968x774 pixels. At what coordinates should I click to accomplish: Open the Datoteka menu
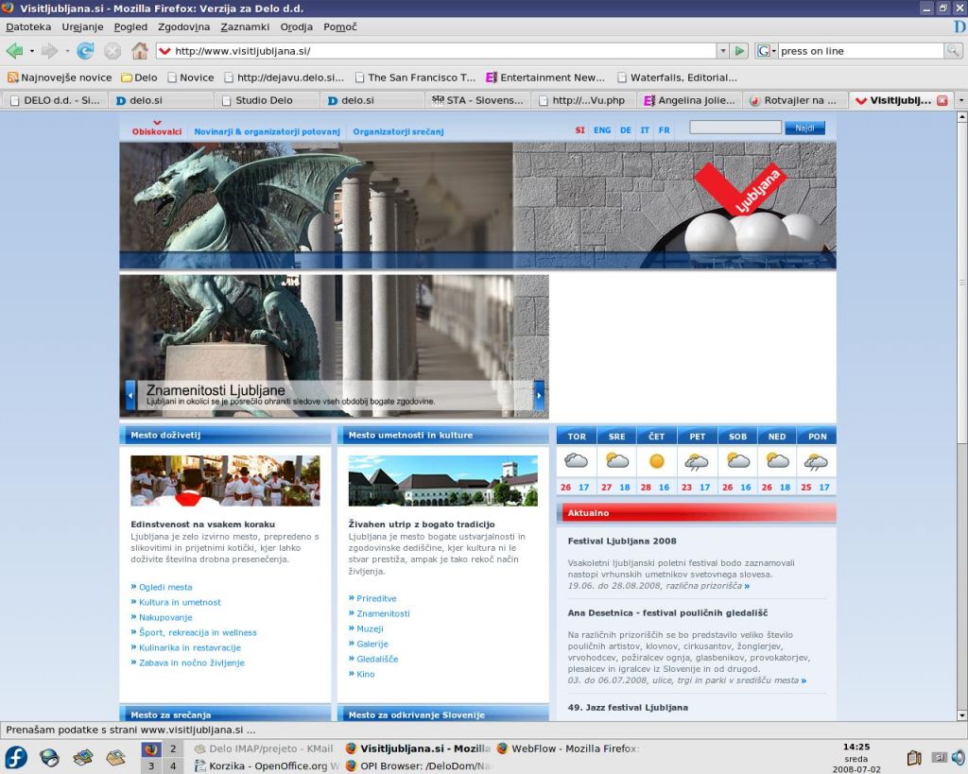coord(28,26)
